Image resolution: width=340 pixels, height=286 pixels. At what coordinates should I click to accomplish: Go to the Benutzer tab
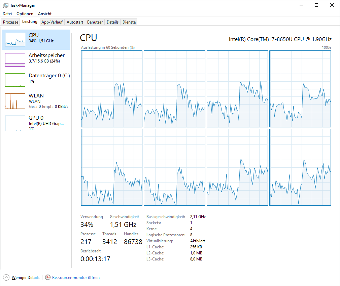coord(95,22)
